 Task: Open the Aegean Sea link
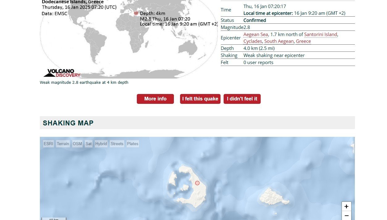point(255,35)
